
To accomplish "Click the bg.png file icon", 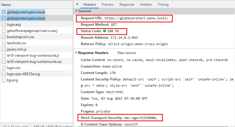I will (4, 80).
